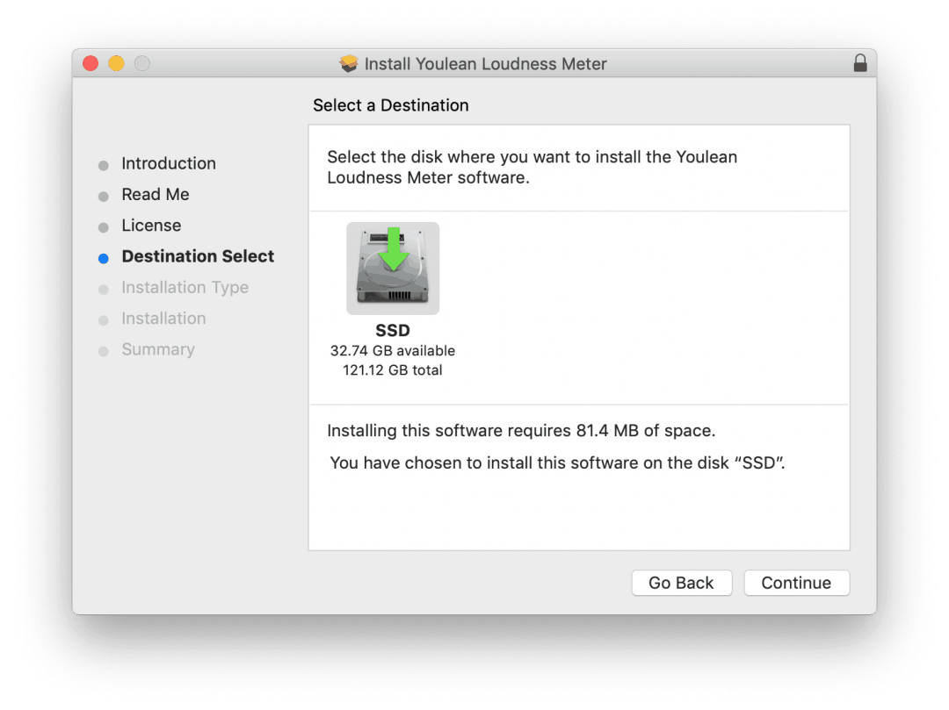Click the Go Back button
The width and height of the screenshot is (949, 710).
(x=681, y=582)
